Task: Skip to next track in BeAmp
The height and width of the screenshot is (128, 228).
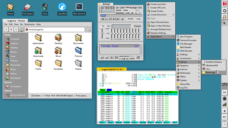Action: tap(118, 19)
